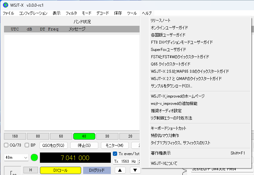Open 各国版ユーザーガイド
This screenshot has width=254, height=175.
tap(196, 35)
